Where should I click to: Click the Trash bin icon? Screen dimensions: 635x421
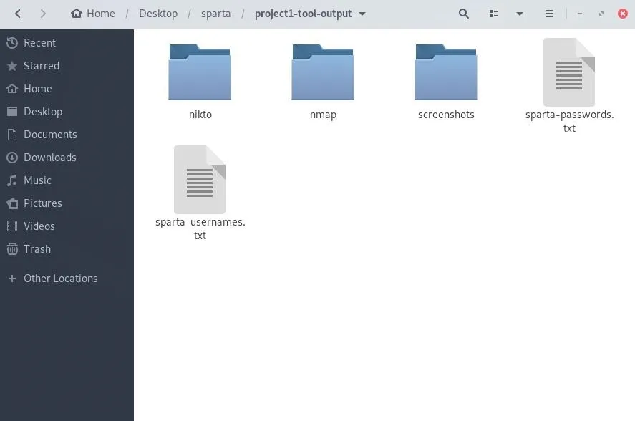12,248
